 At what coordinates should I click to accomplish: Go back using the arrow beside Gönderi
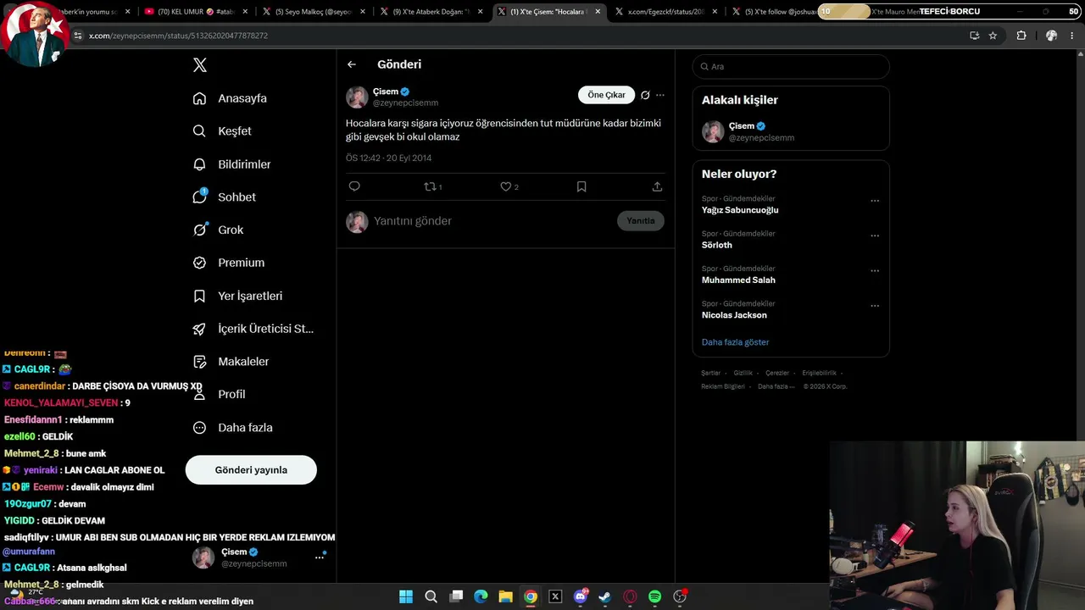click(x=352, y=64)
